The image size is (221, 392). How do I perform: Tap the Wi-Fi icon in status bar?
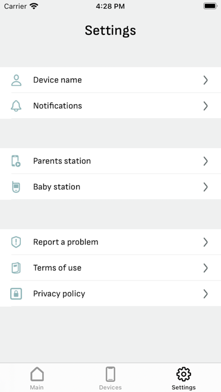tap(33, 6)
